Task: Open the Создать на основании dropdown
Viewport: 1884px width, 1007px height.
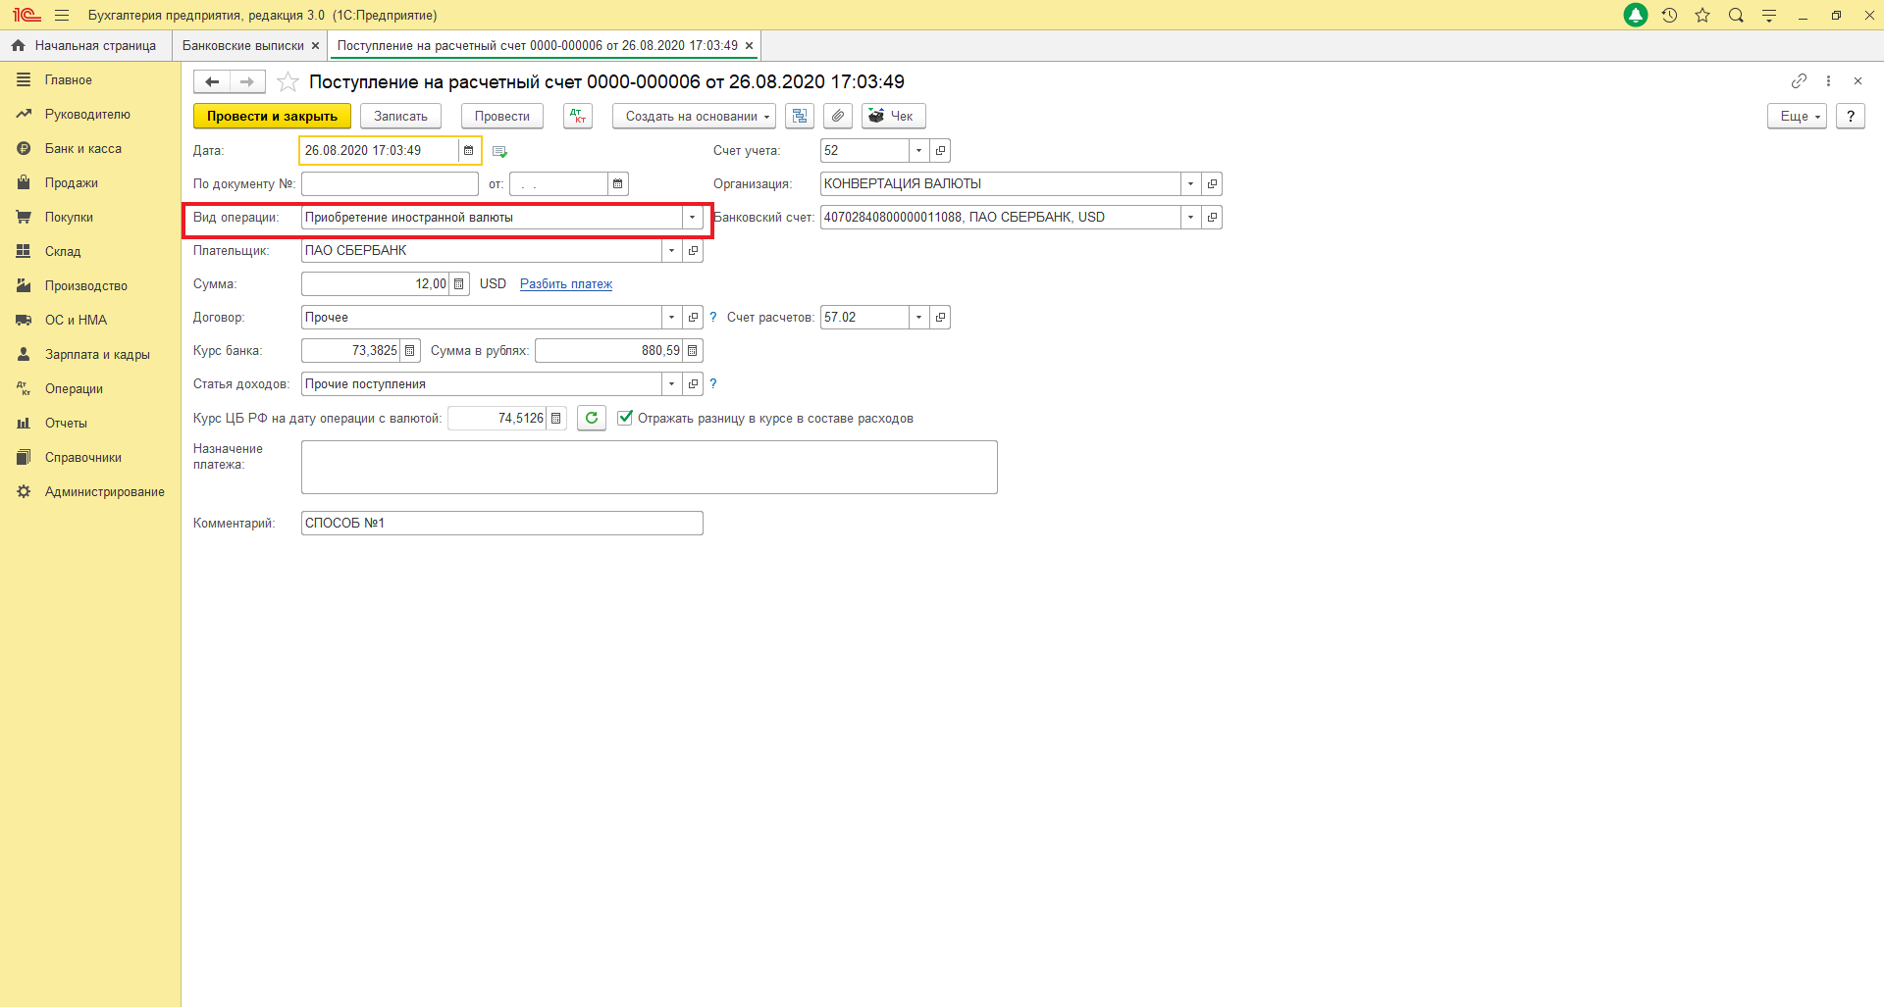Action: tap(694, 116)
